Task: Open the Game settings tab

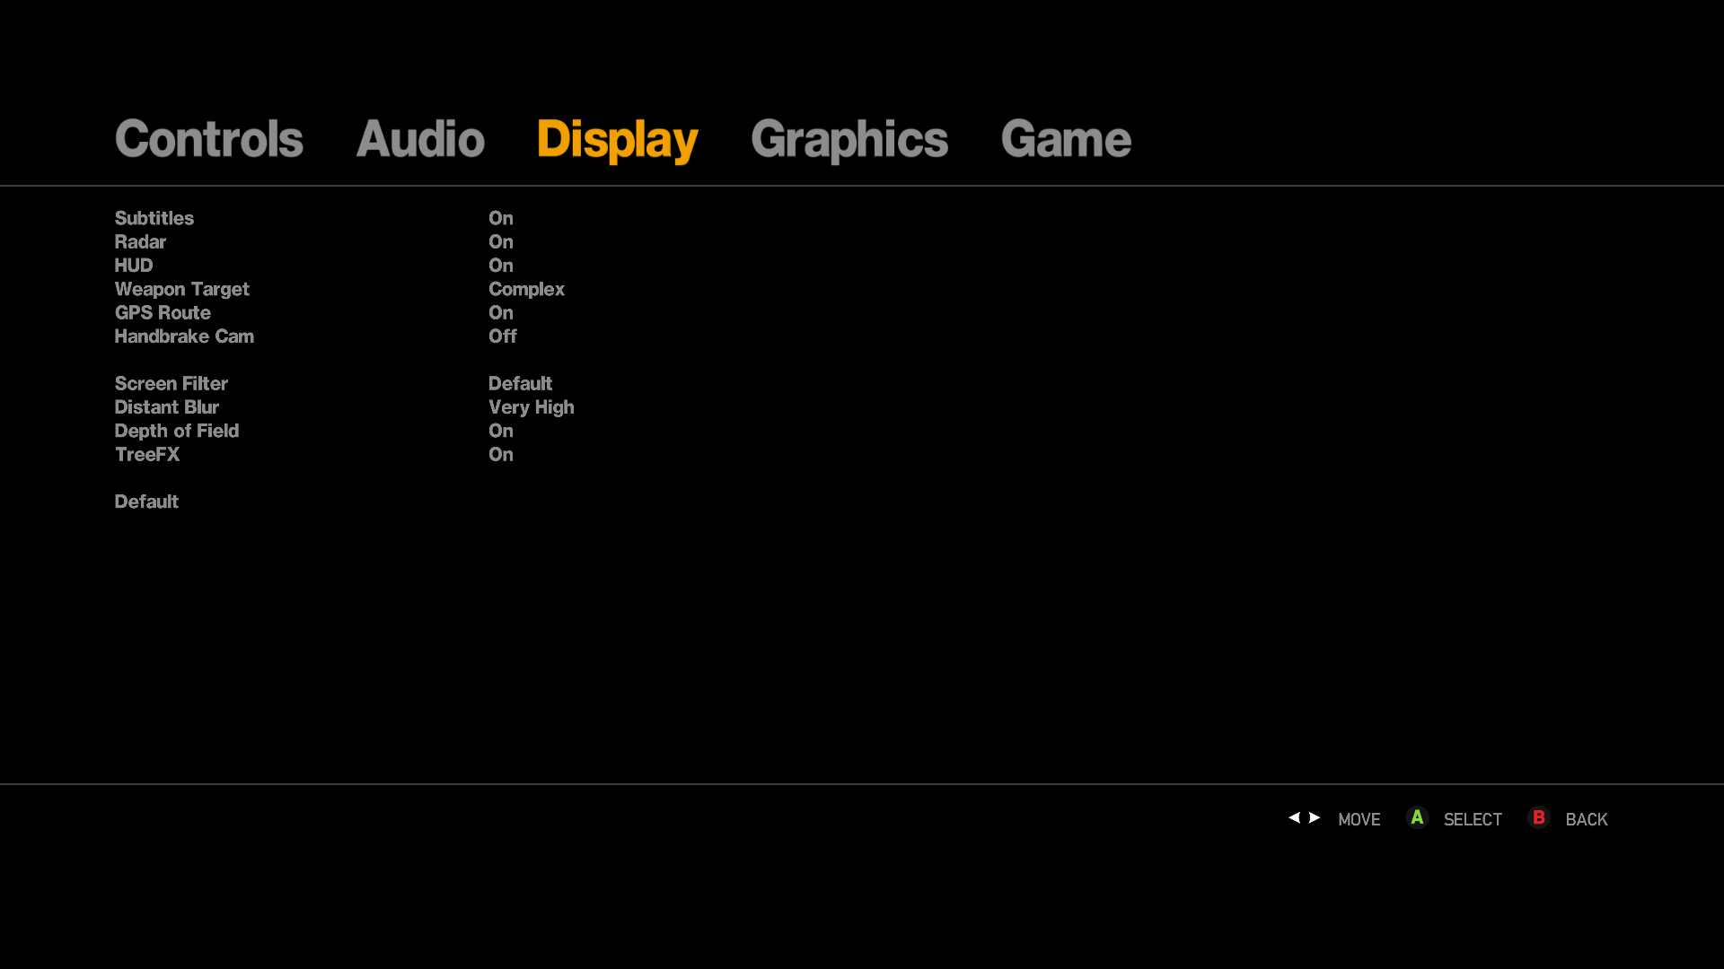Action: click(1066, 139)
